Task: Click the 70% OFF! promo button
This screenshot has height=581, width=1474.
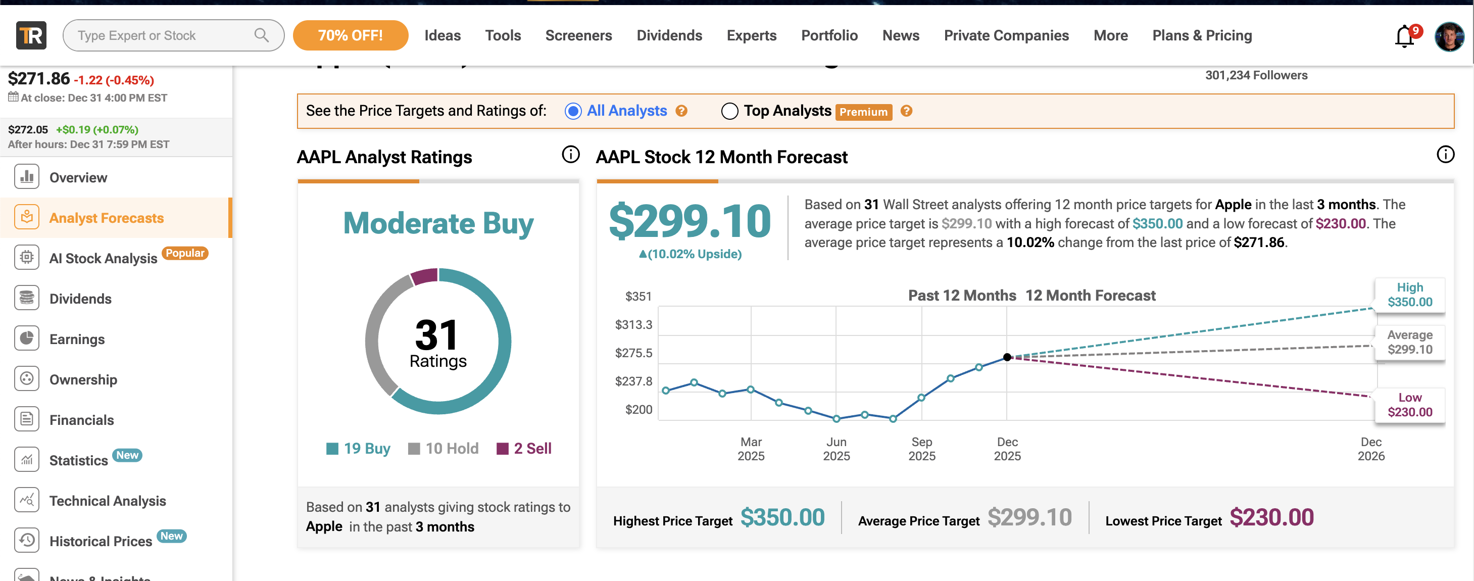Action: click(x=350, y=35)
